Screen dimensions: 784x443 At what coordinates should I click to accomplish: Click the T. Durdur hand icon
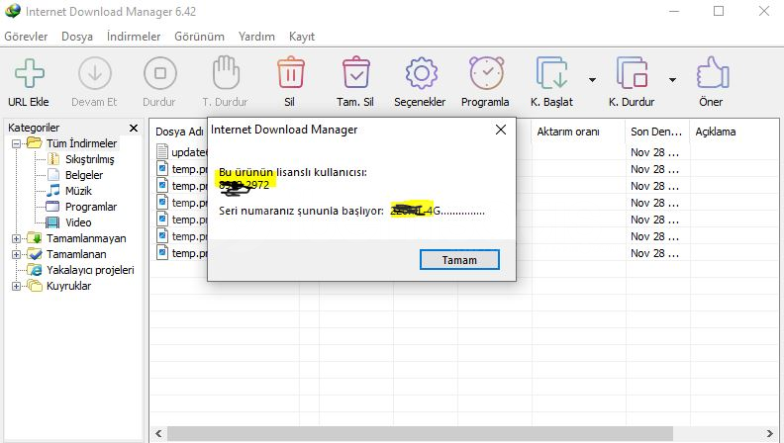pyautogui.click(x=226, y=73)
